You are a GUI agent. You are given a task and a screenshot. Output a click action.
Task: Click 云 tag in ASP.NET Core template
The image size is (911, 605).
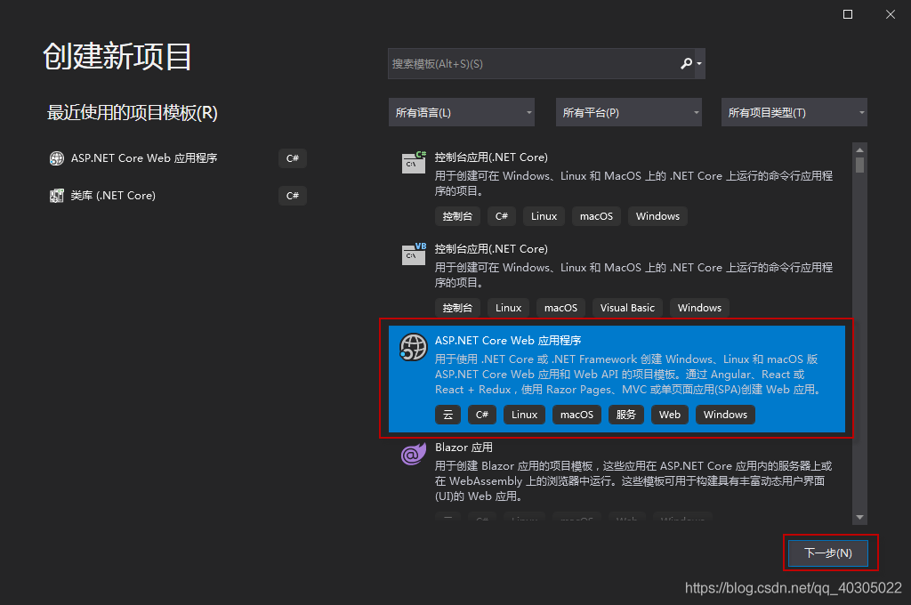point(448,415)
